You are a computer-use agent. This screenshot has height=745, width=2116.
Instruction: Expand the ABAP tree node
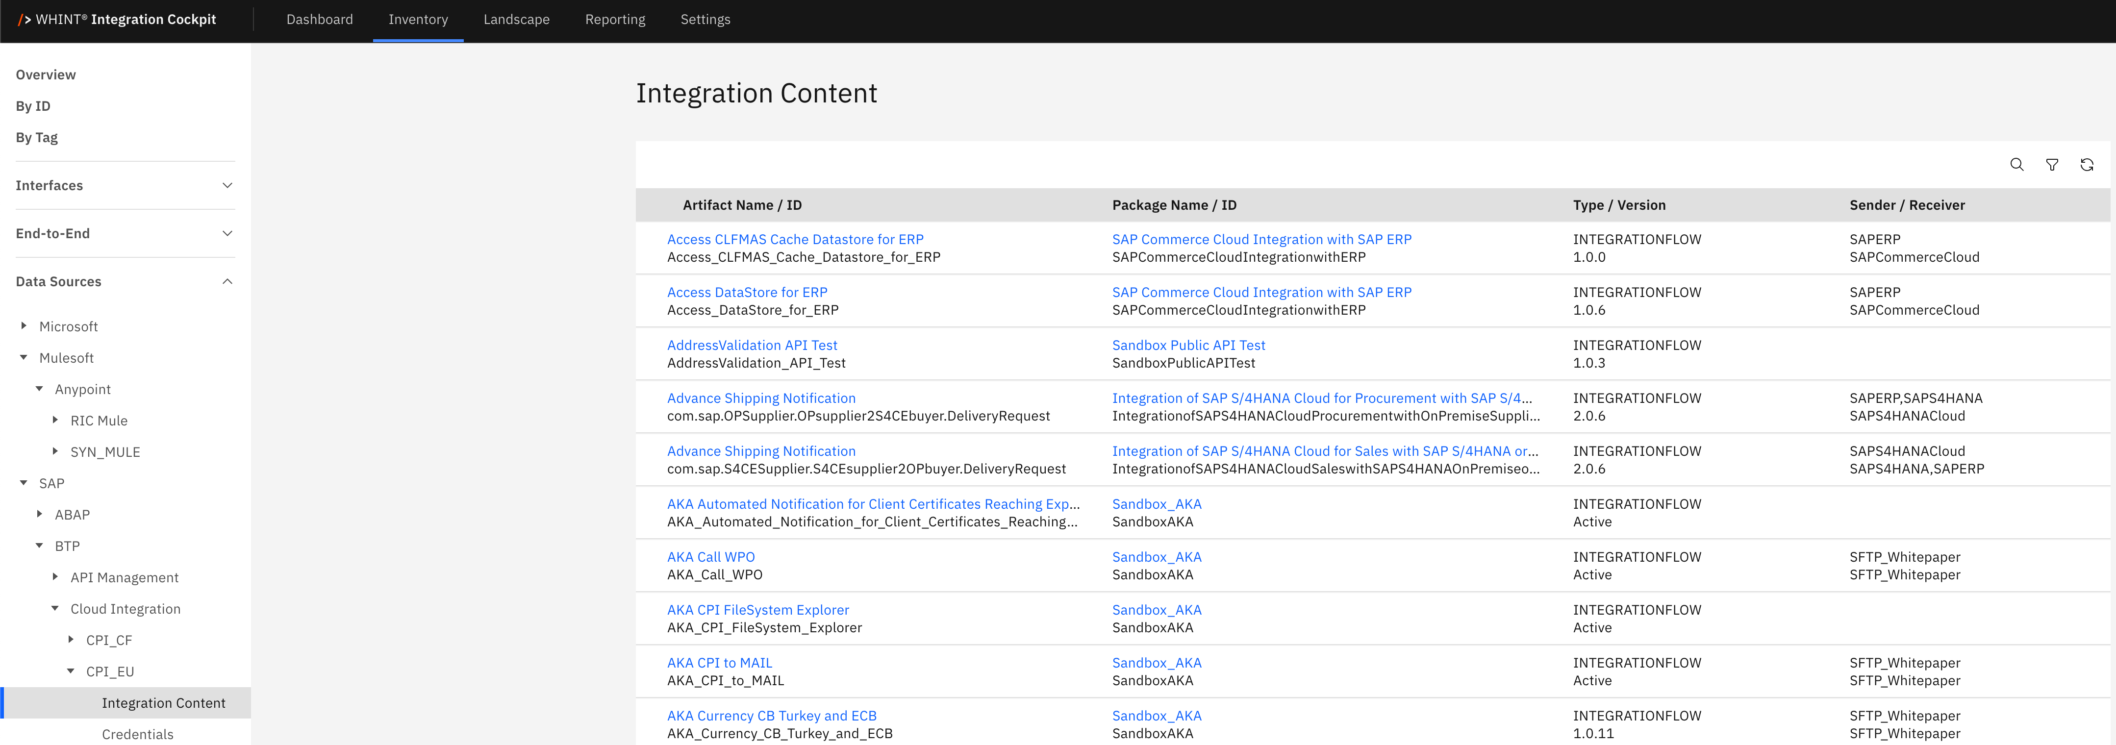[x=39, y=514]
